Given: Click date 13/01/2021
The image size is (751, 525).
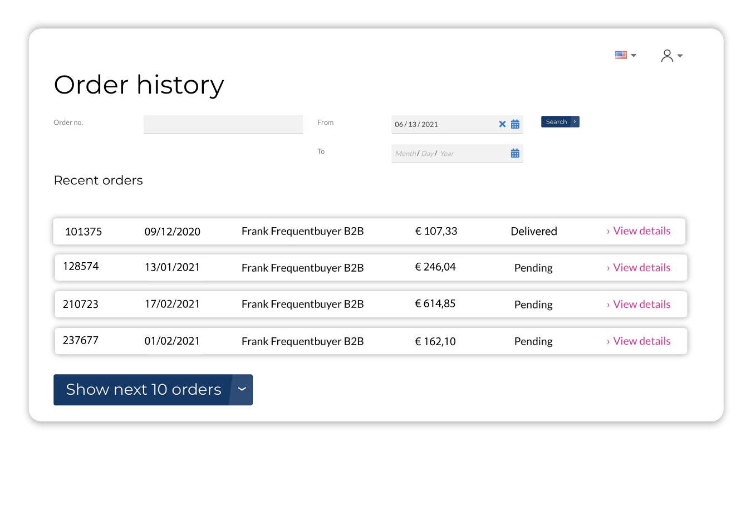Looking at the screenshot, I should 172,267.
